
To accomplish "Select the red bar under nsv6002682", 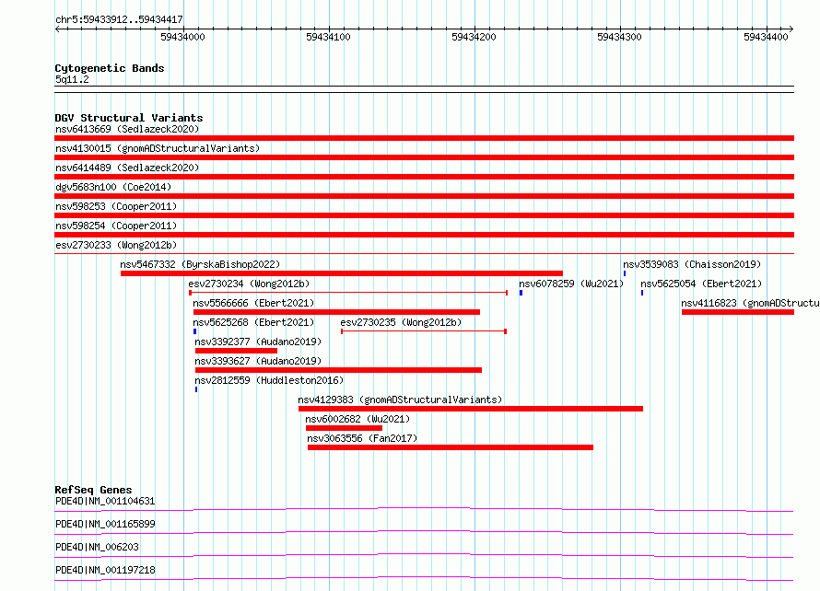I will [344, 428].
